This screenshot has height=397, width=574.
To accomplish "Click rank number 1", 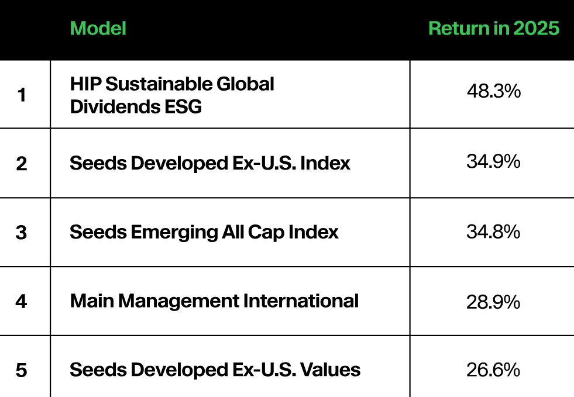I will pos(22,95).
